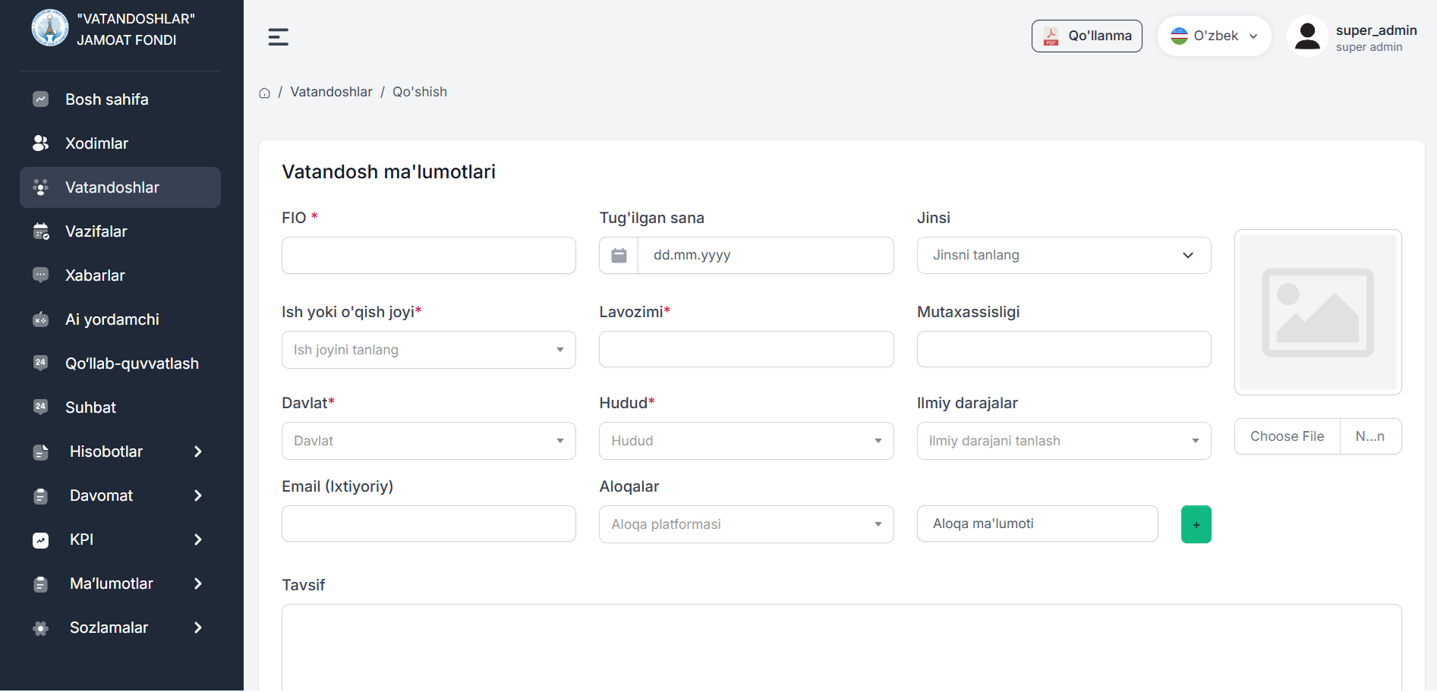1437x692 pixels.
Task: Open the Qo'llanma PDF guide
Action: 1086,36
